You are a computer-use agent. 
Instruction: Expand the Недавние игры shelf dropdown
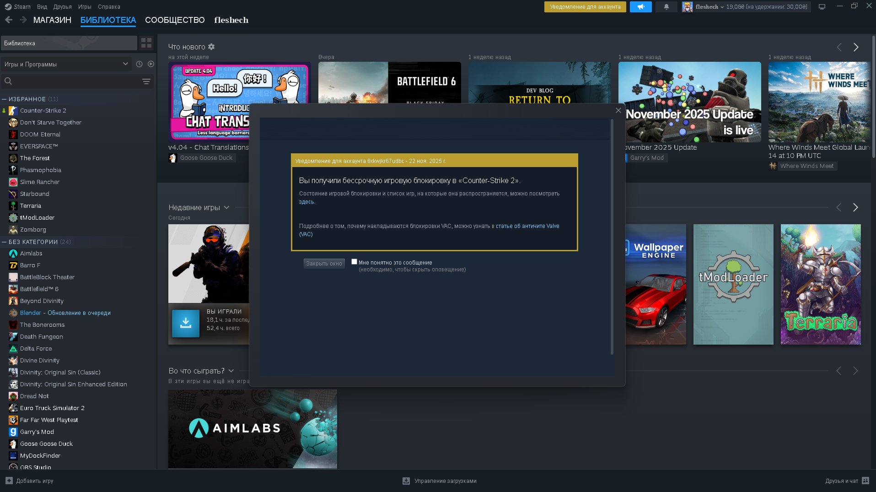click(226, 208)
